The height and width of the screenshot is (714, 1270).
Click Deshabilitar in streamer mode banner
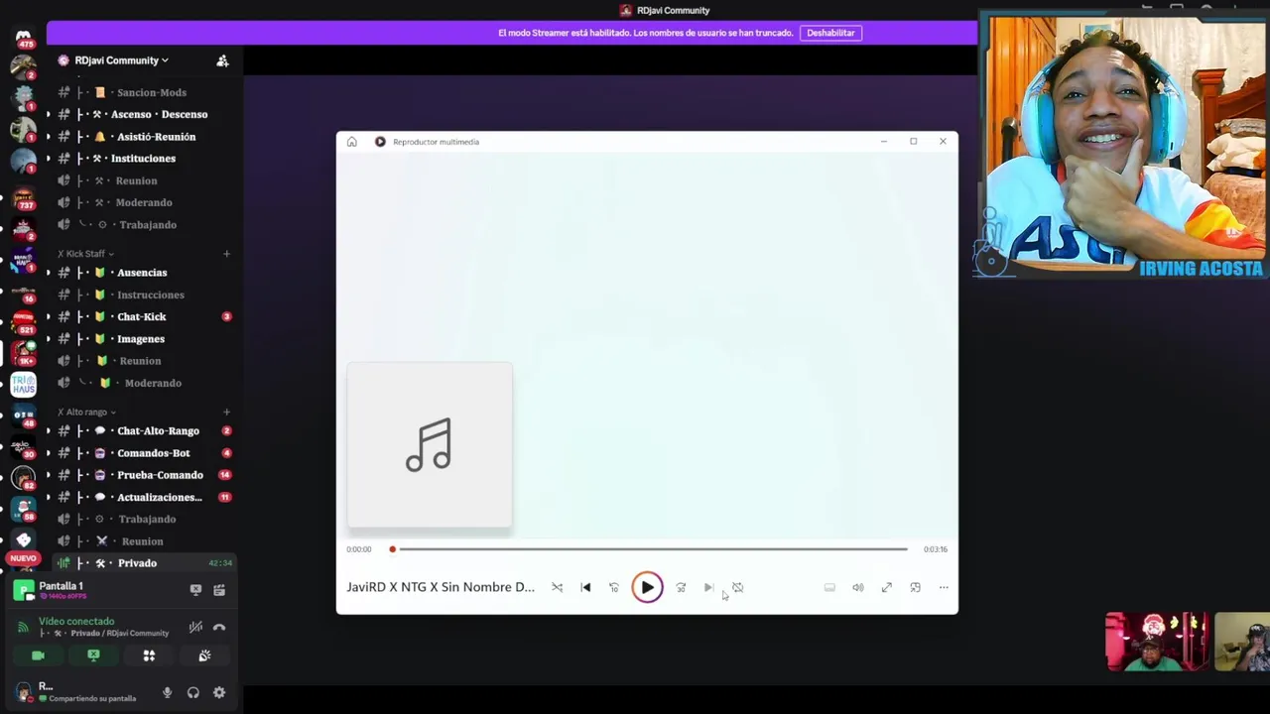click(830, 33)
